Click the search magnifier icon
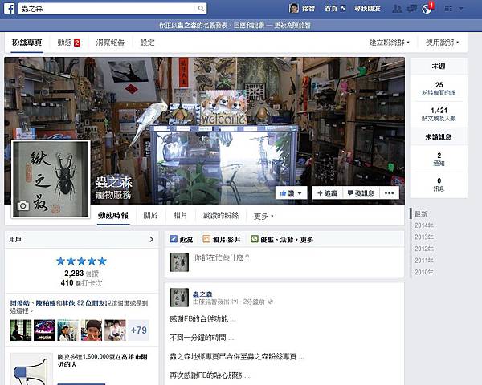Image resolution: width=482 pixels, height=385 pixels. [x=201, y=8]
